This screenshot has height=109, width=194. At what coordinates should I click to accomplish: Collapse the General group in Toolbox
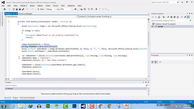click(x=6, y=89)
